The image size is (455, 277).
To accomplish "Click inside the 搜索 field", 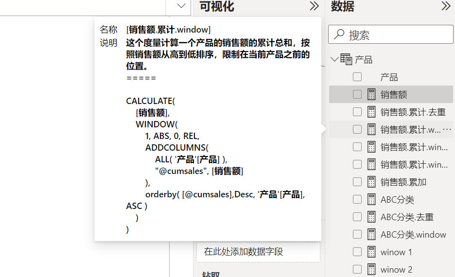I will pos(390,34).
